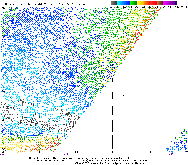Click the orange 25-30 knots legend segment
Viewport: 188px width, 165px height.
[x=147, y=3]
